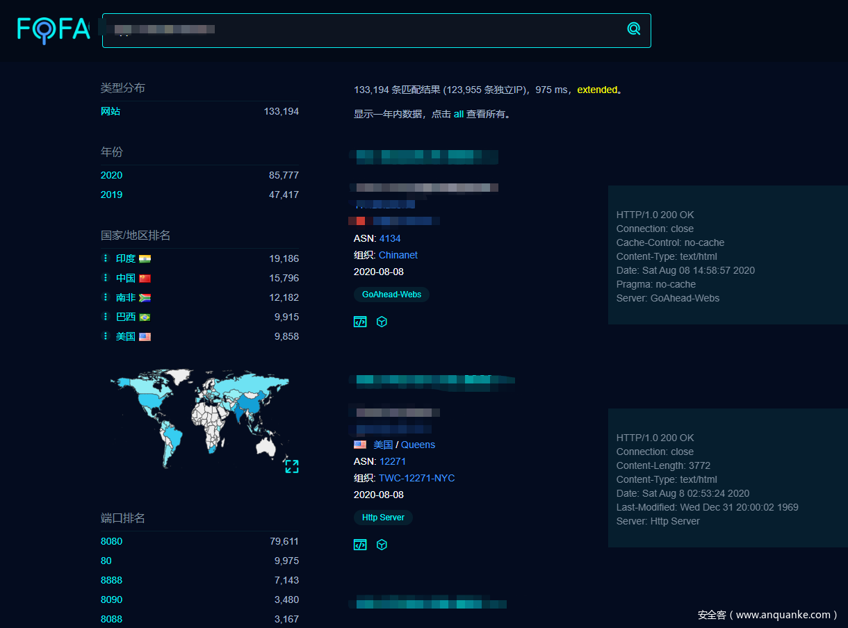Click the search magnifier icon in search bar
848x628 pixels.
[x=633, y=28]
